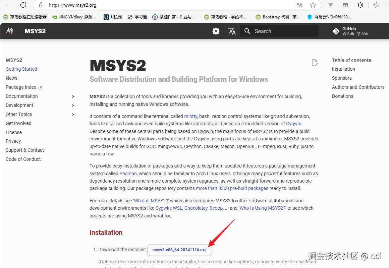Click the address bar URL www.msys2.org
389x268 pixels.
(73, 5)
